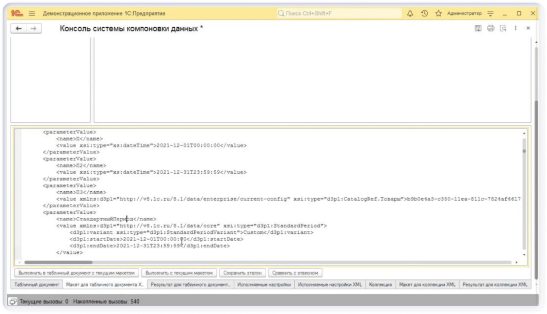Select the Коллекция tab
Viewport: 547px width, 314px height.
pyautogui.click(x=380, y=285)
